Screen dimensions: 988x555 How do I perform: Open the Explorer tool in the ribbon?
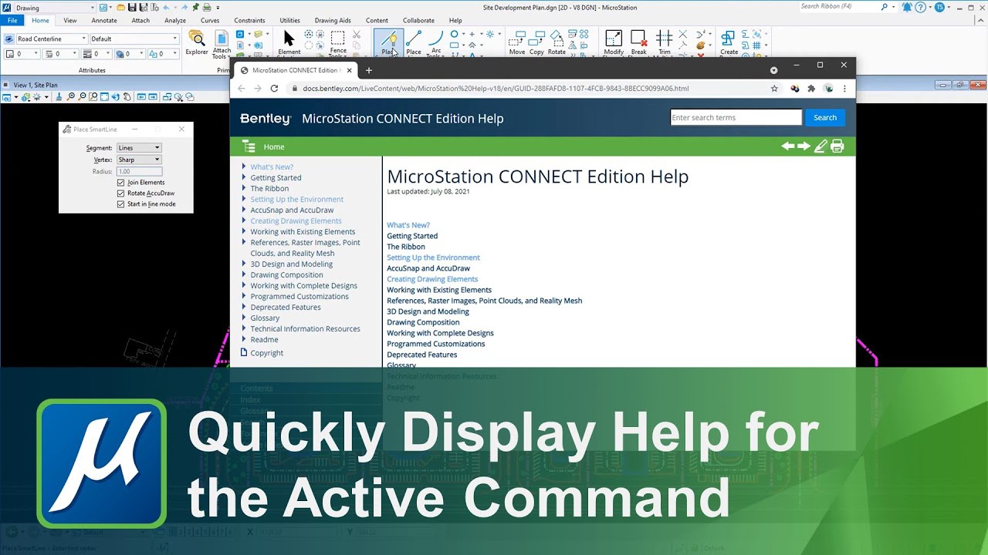[x=197, y=42]
